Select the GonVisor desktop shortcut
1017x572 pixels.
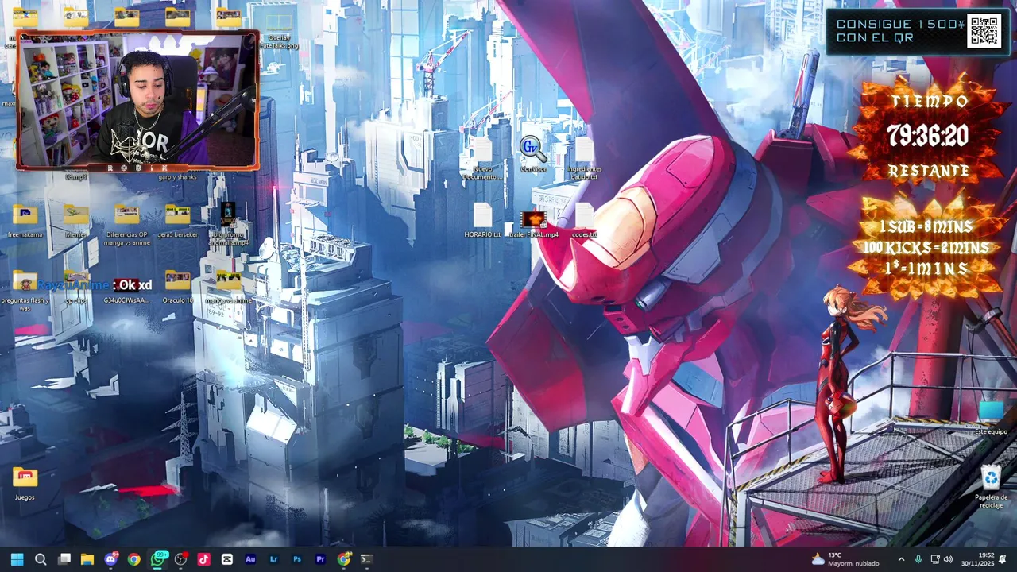(x=533, y=154)
